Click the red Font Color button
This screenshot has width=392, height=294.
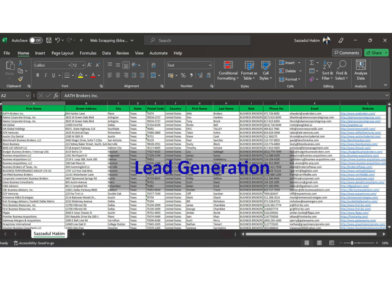tap(93, 75)
